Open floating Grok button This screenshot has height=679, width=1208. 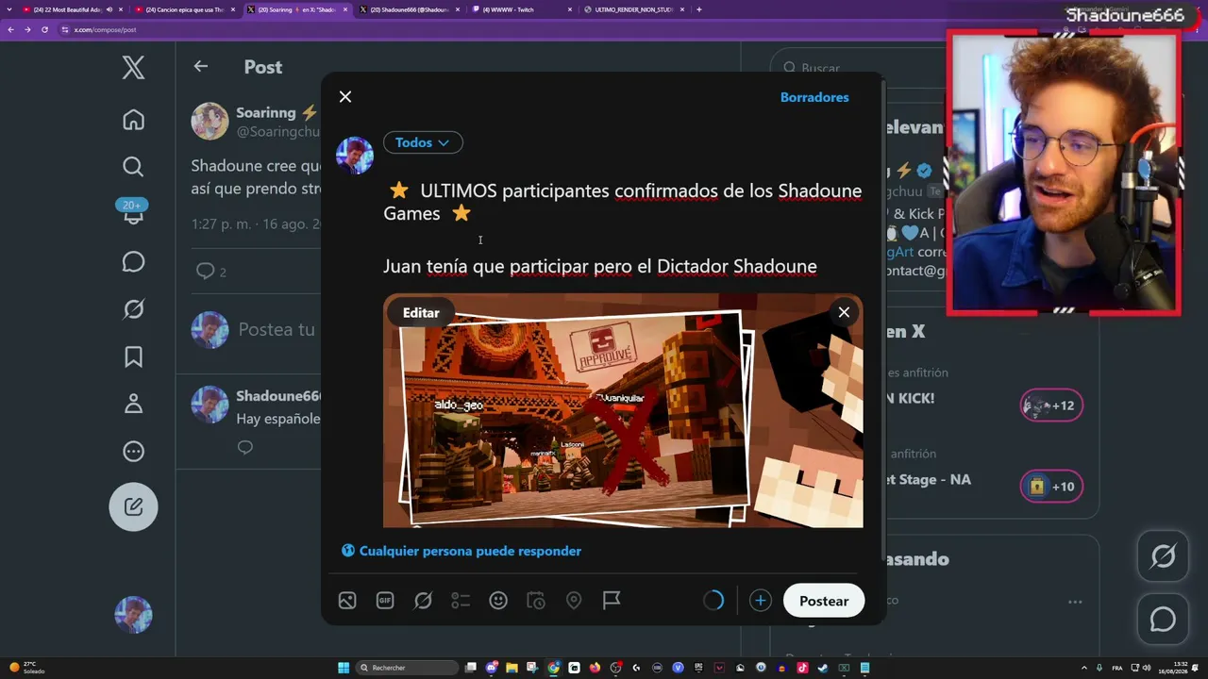(x=1163, y=557)
